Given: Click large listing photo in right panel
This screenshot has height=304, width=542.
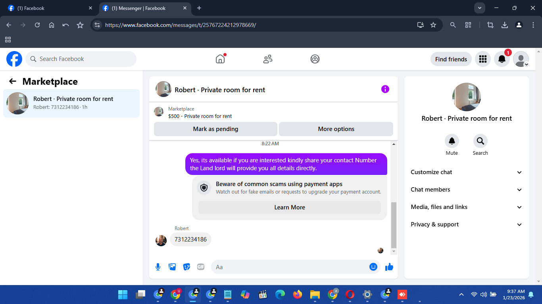Looking at the screenshot, I should 467,97.
